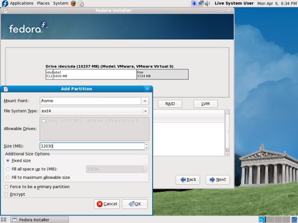Close the Add Partition dialog

pos(147,89)
